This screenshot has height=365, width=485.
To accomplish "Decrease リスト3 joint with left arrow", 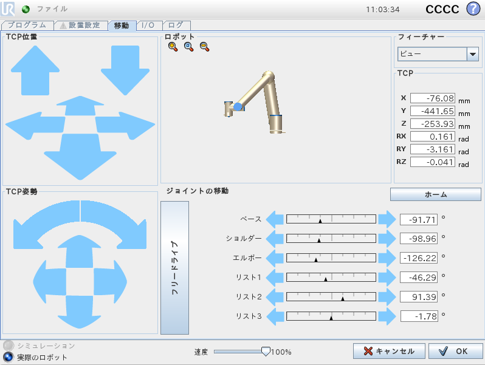I will 275,316.
